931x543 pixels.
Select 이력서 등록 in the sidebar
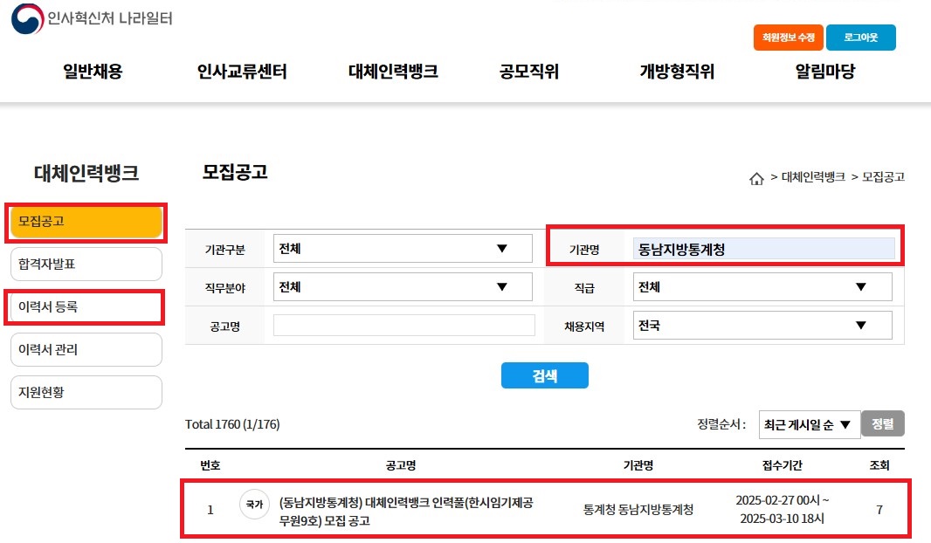click(86, 307)
